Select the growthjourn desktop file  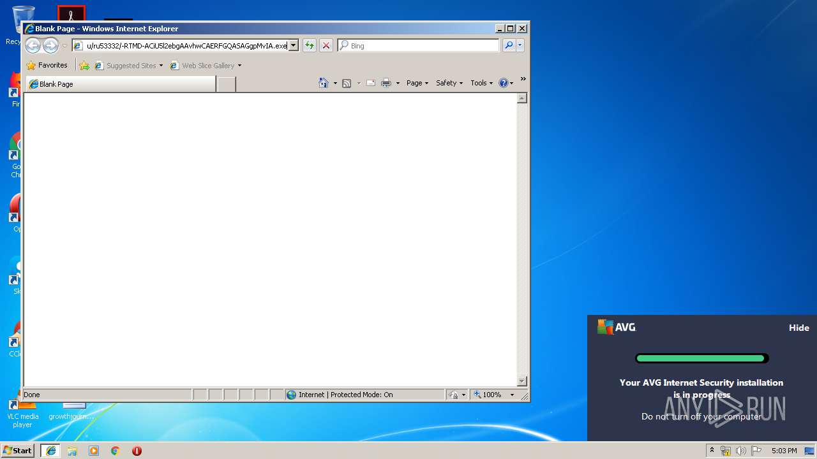point(71,411)
